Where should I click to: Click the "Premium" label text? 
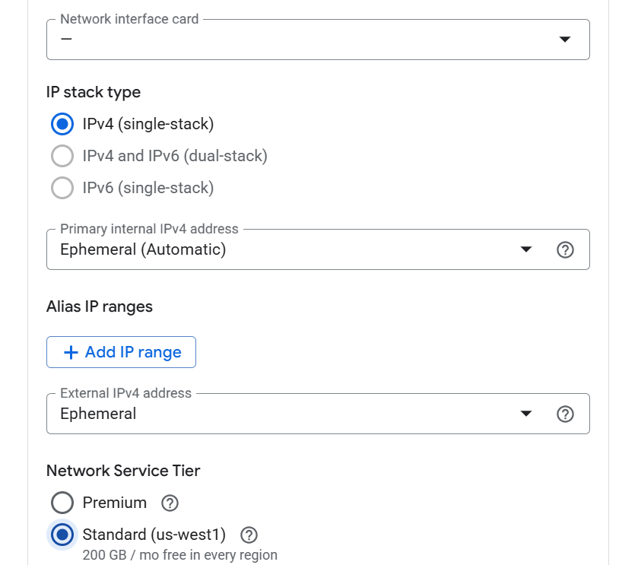pos(115,503)
